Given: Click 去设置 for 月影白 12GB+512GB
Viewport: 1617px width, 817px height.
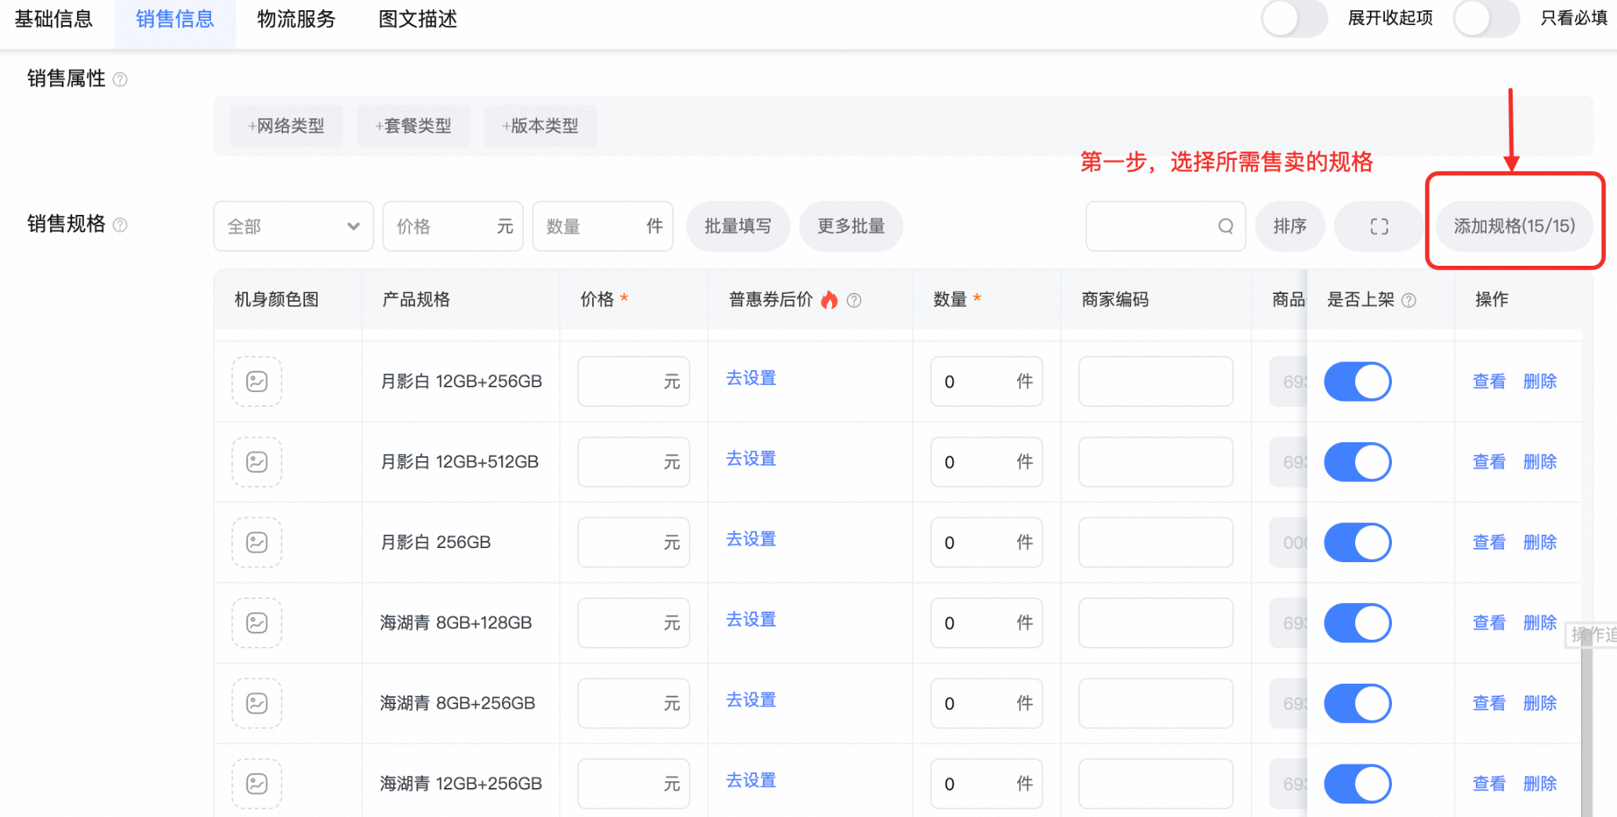Looking at the screenshot, I should (x=751, y=459).
